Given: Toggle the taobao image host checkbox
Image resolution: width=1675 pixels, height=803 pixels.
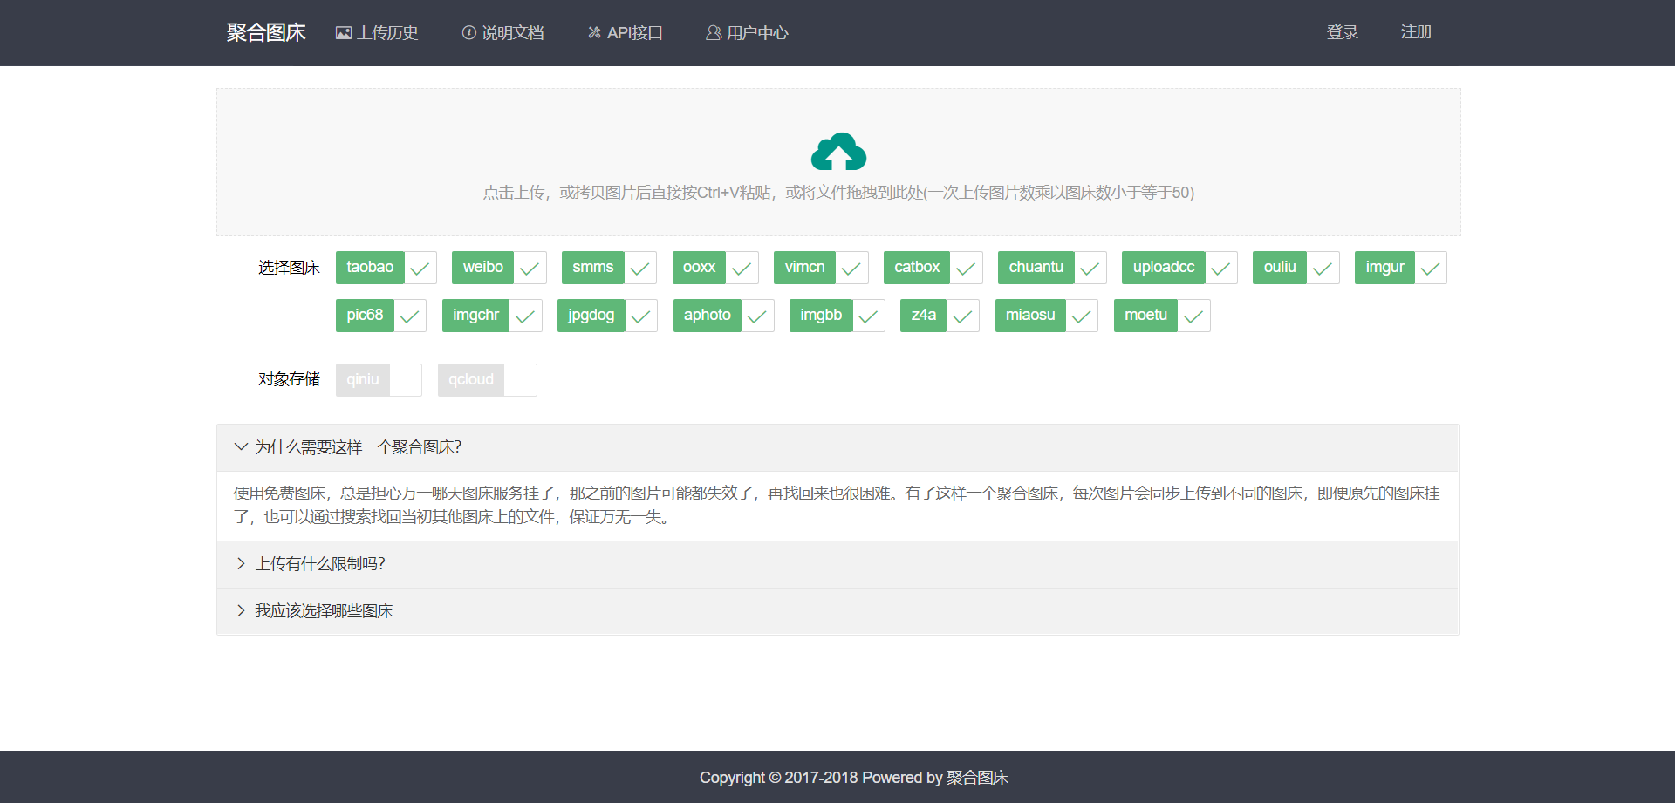Looking at the screenshot, I should (386, 268).
